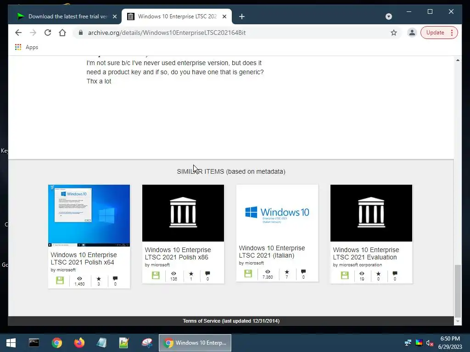
Task: Launch Firefox from the taskbar
Action: pyautogui.click(x=79, y=343)
